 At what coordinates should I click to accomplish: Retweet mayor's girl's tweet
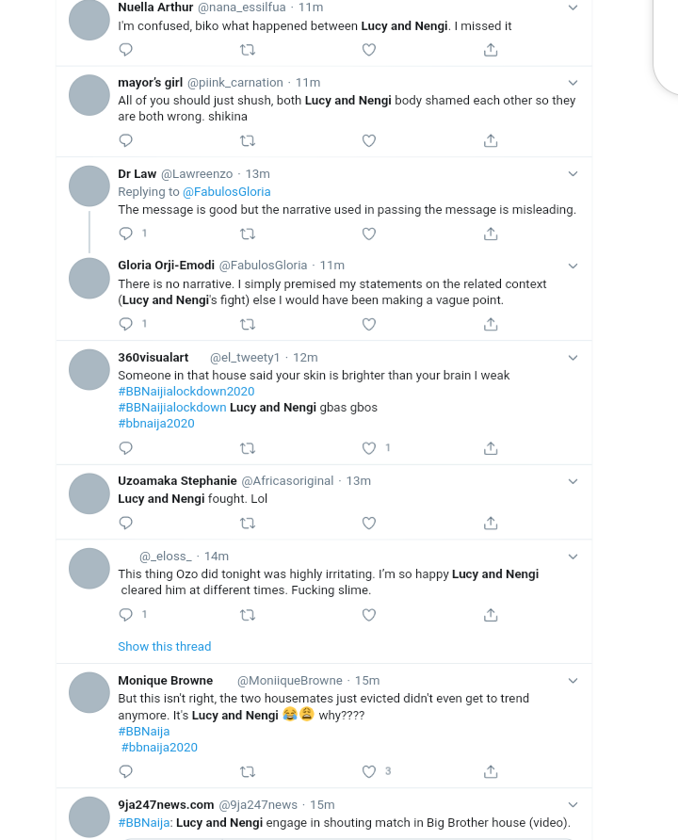(248, 141)
